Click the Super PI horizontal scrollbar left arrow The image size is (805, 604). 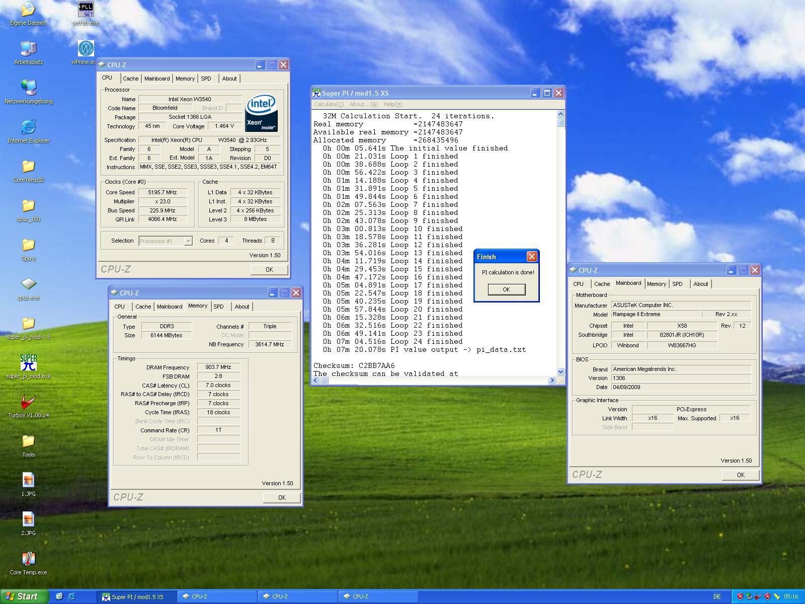pyautogui.click(x=315, y=381)
